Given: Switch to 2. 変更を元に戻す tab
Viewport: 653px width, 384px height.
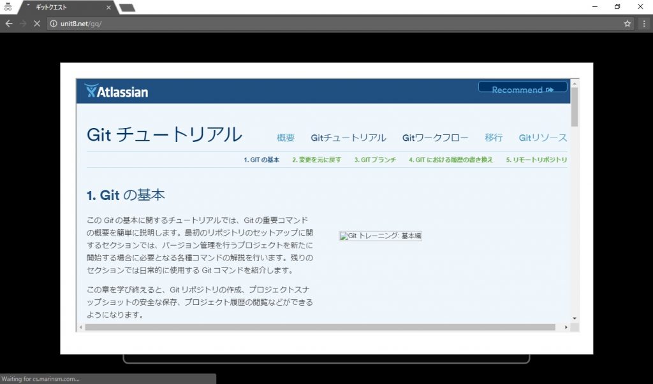Looking at the screenshot, I should (x=316, y=160).
